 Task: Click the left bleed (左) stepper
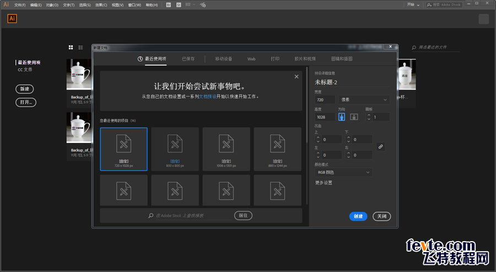[318, 155]
